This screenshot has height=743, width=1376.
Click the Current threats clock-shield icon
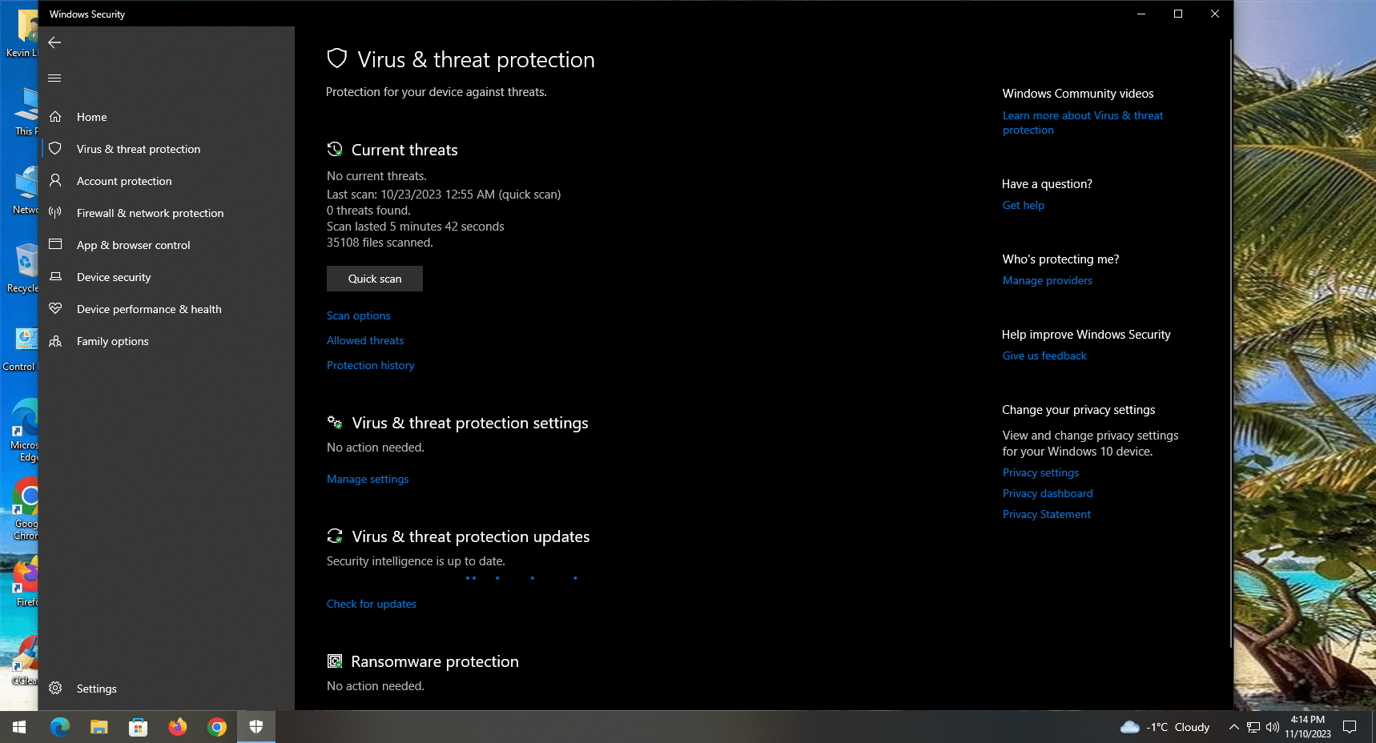(335, 149)
